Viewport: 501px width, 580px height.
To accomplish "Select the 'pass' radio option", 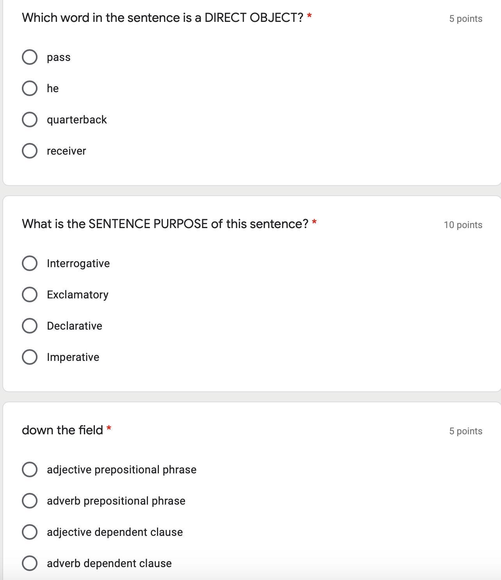I will (x=30, y=57).
